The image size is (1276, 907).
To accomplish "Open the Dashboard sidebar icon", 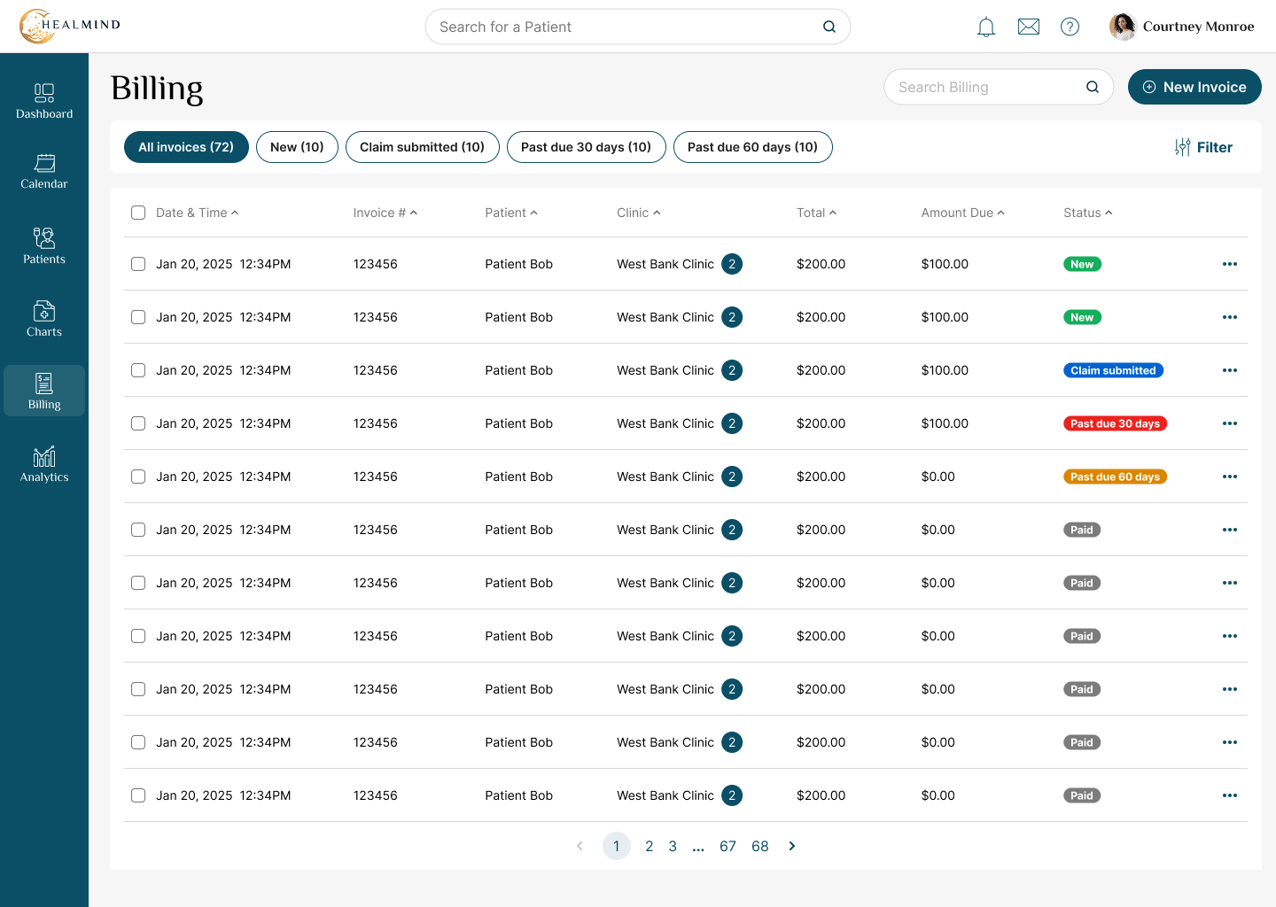I will pyautogui.click(x=44, y=92).
